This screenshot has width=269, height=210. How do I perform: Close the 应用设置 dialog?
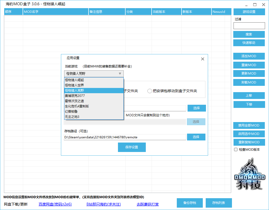[x=203, y=59]
